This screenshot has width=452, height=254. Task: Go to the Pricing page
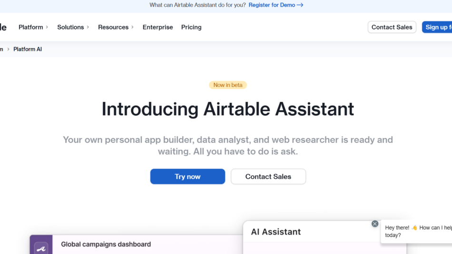pos(191,27)
